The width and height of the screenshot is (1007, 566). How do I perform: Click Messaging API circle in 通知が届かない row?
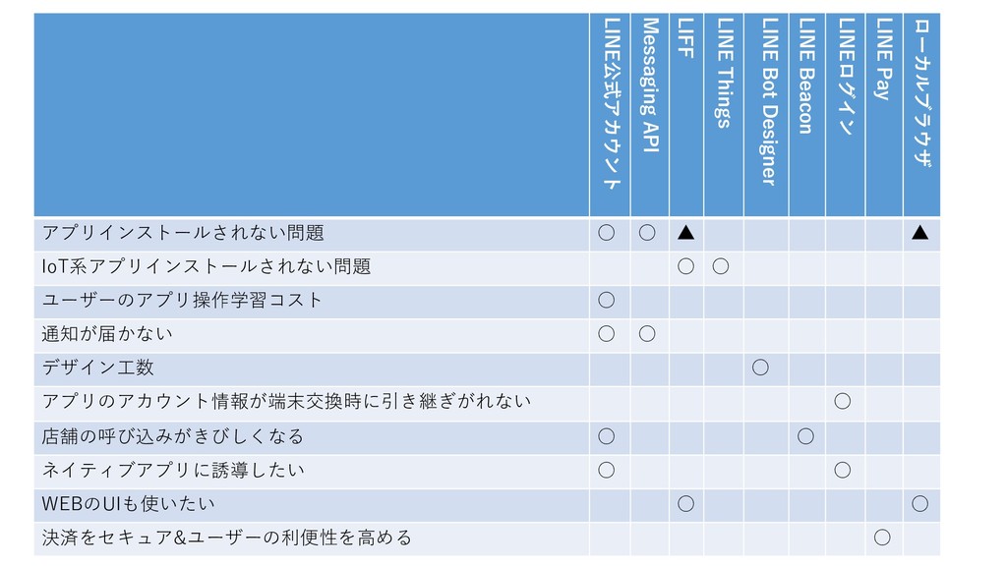pyautogui.click(x=647, y=334)
